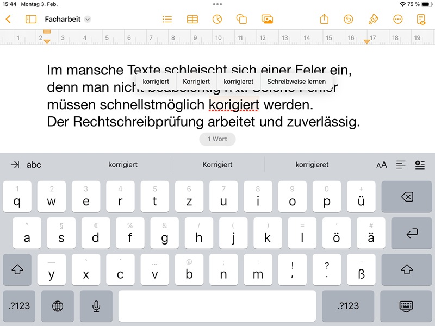Open the more options ellipsis menu

[x=398, y=19]
